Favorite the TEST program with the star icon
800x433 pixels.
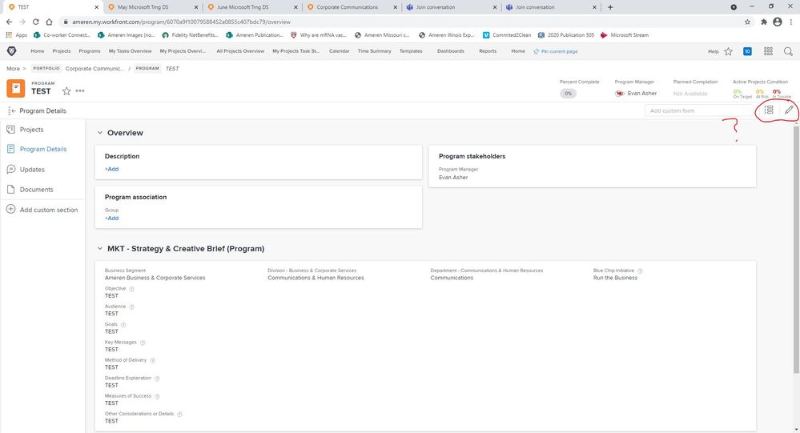(x=66, y=91)
